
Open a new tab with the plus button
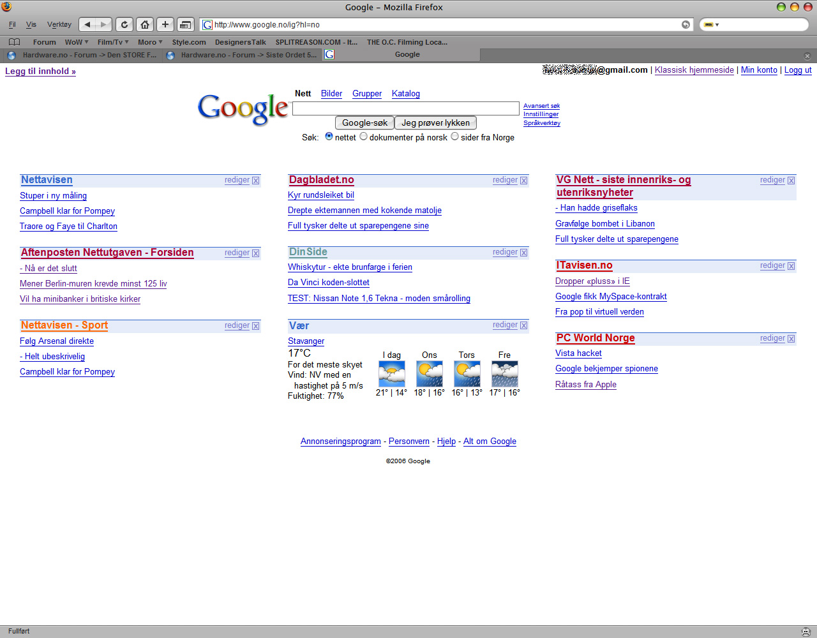coord(165,24)
